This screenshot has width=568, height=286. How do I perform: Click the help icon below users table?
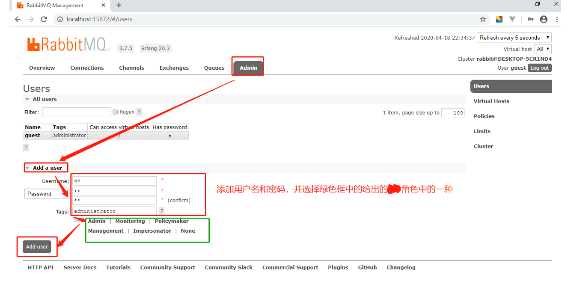(26, 147)
